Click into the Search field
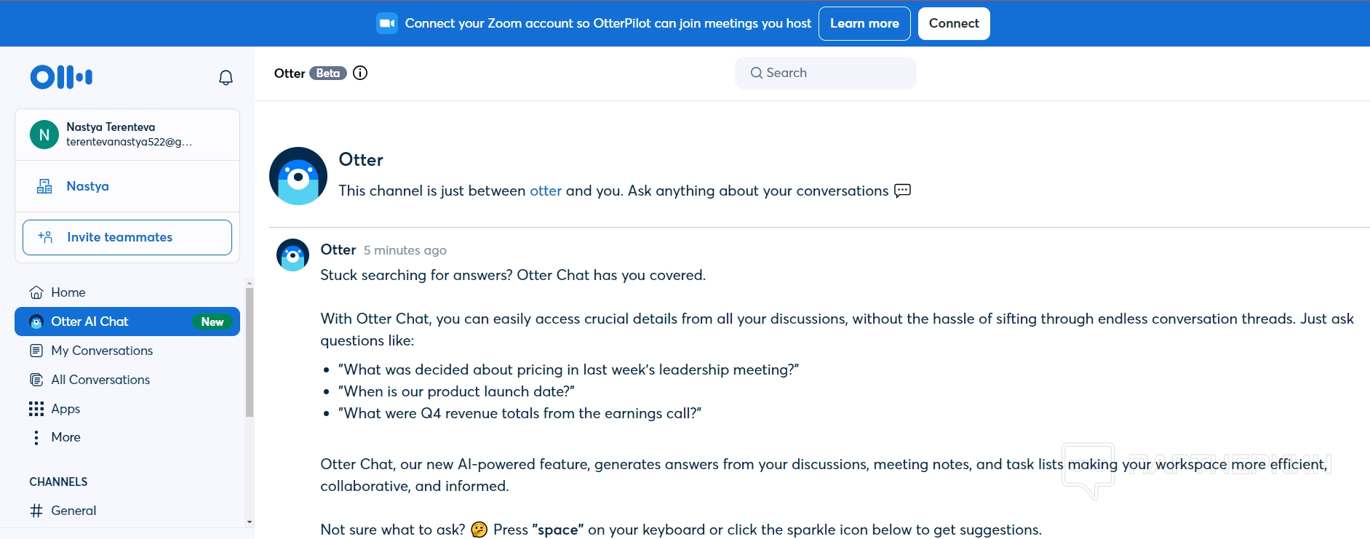The width and height of the screenshot is (1370, 539). pos(826,73)
